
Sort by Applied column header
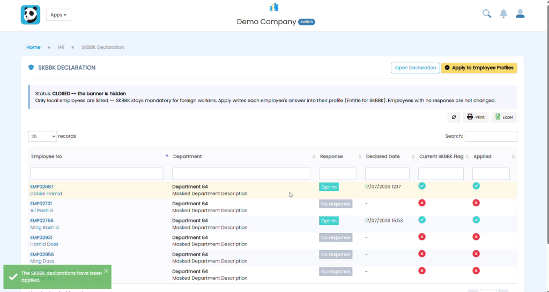click(494, 156)
